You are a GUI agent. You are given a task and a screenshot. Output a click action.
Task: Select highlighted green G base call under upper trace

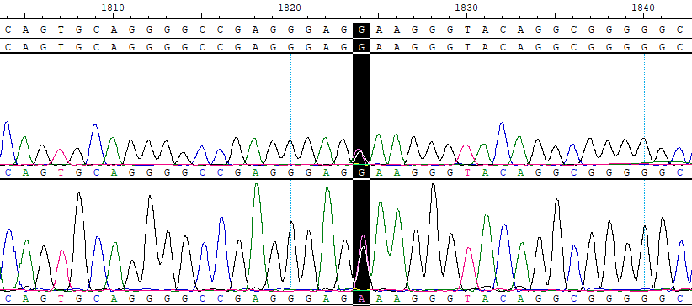coord(361,173)
